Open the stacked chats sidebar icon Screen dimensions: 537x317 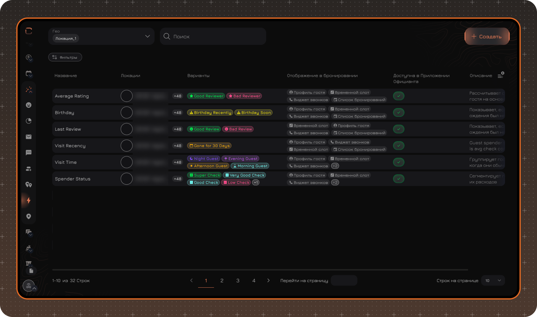[29, 232]
